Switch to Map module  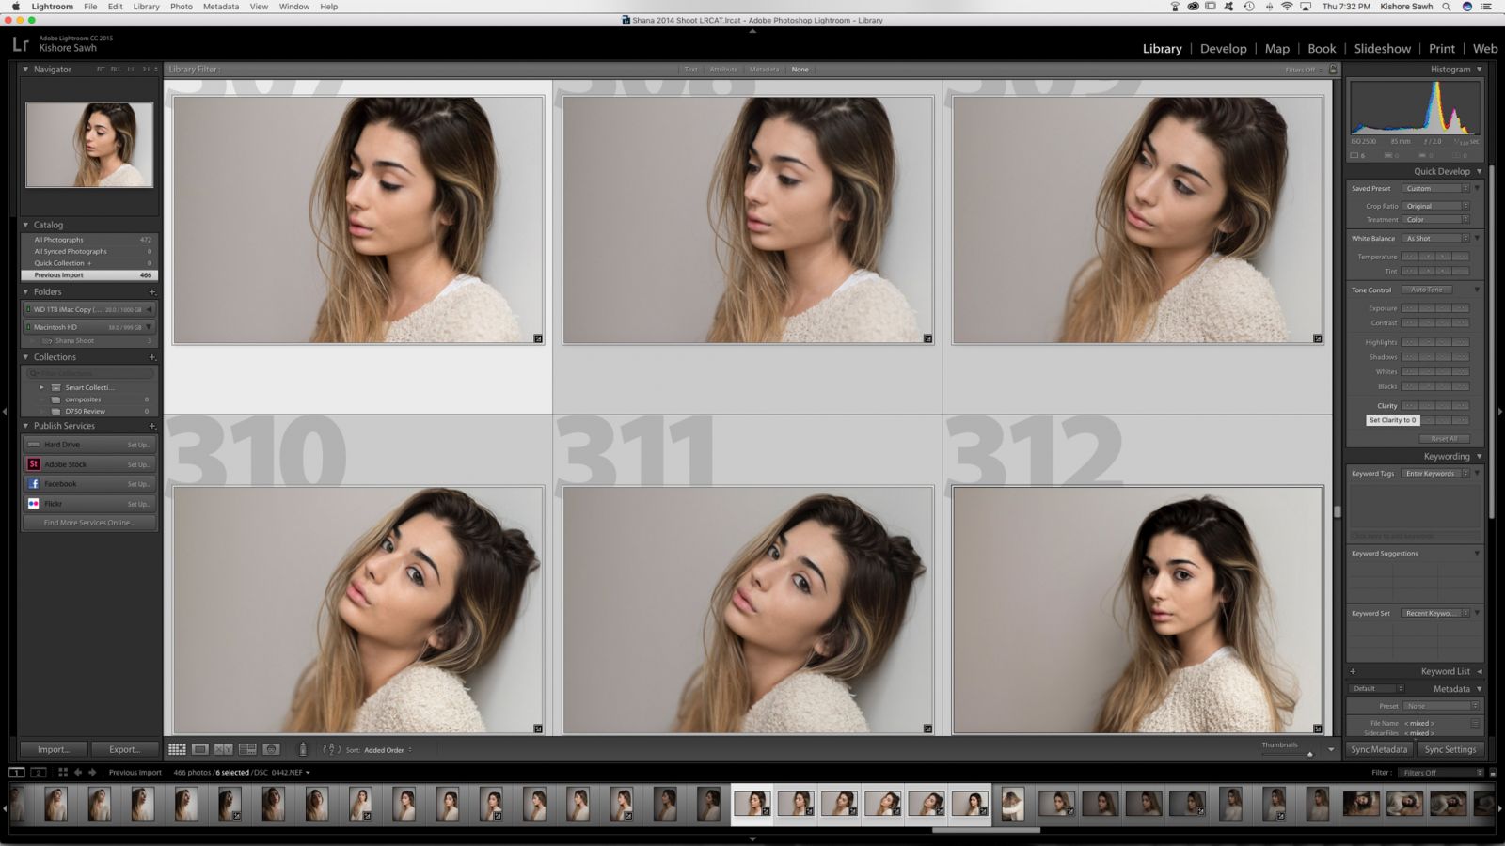tap(1277, 49)
